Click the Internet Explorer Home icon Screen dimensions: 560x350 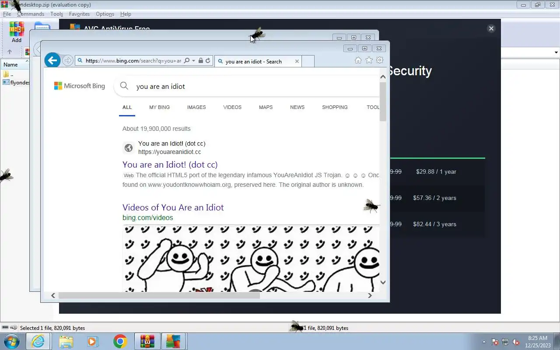pyautogui.click(x=358, y=60)
